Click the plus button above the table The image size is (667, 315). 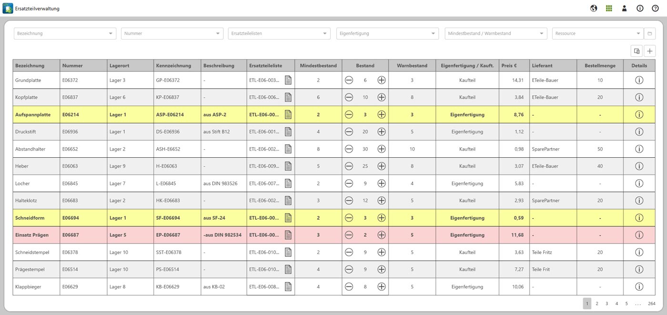650,51
